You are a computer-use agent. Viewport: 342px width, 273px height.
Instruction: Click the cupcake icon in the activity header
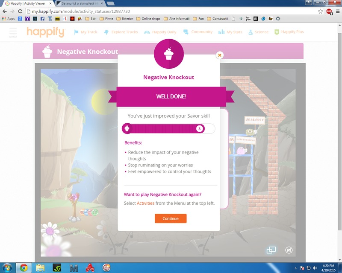47,51
